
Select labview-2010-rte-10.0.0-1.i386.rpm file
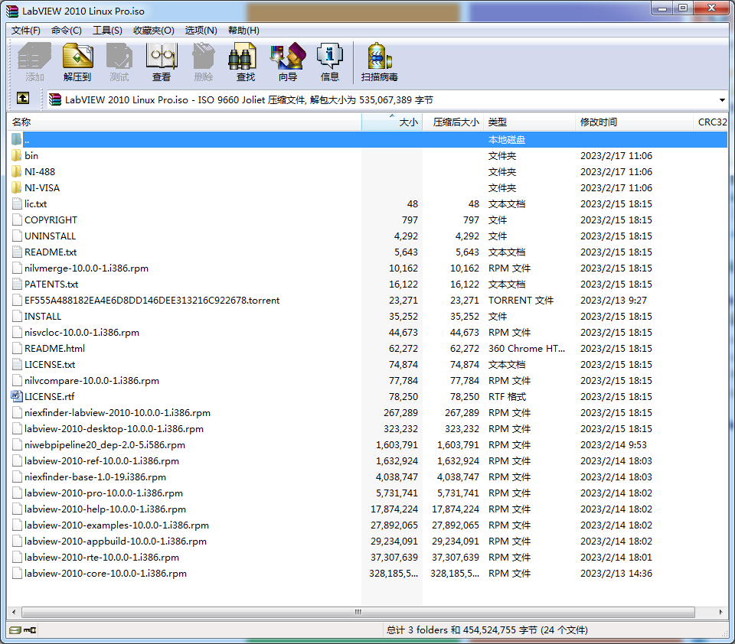tap(102, 558)
